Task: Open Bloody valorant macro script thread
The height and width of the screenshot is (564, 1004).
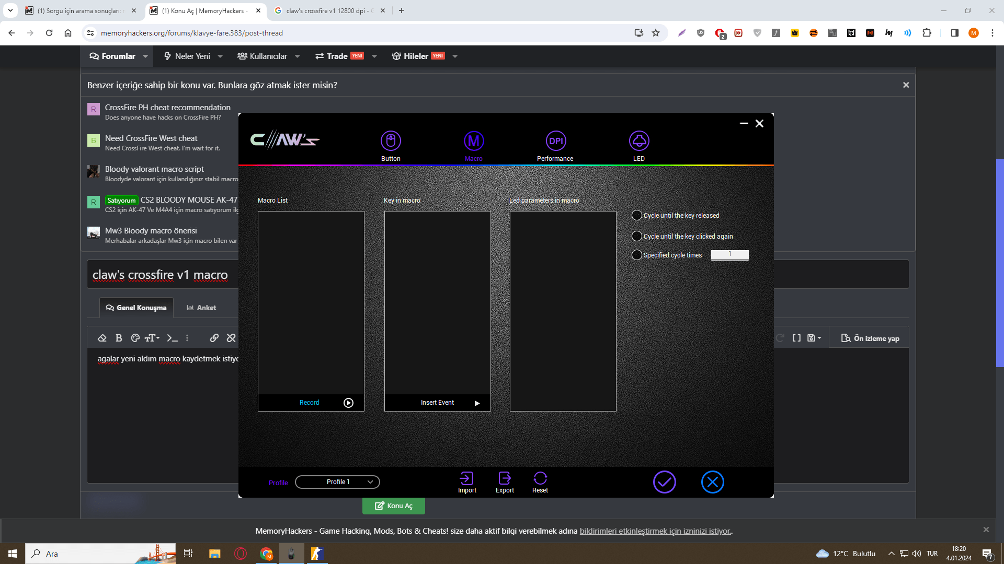Action: click(154, 169)
